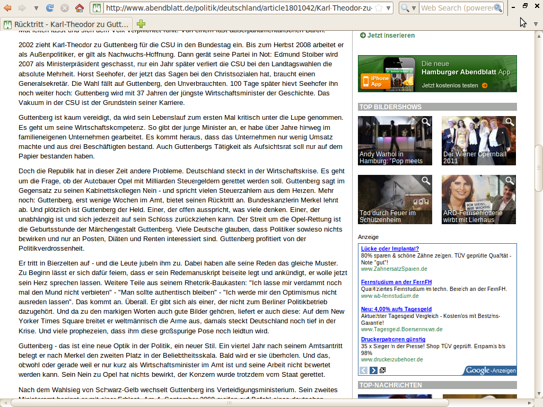Screen dimensions: 543x407
Task: Click the abendblatt.de URL address field
Action: (239, 8)
